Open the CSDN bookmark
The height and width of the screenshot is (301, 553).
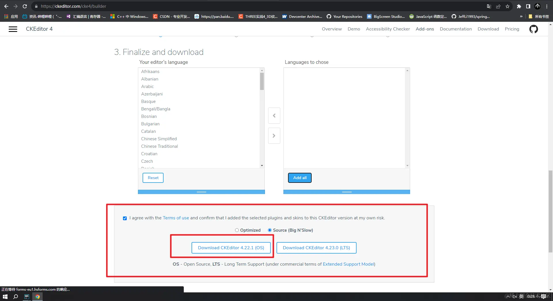(x=171, y=17)
